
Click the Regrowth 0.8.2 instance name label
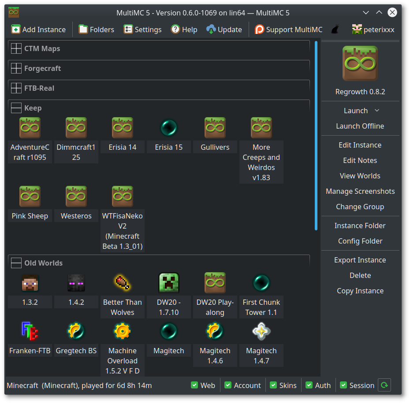[x=360, y=92]
